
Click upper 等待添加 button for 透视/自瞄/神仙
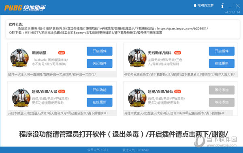222,90
